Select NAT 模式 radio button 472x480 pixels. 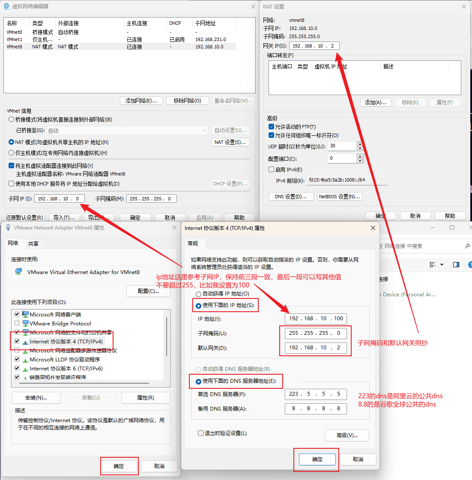click(x=11, y=142)
